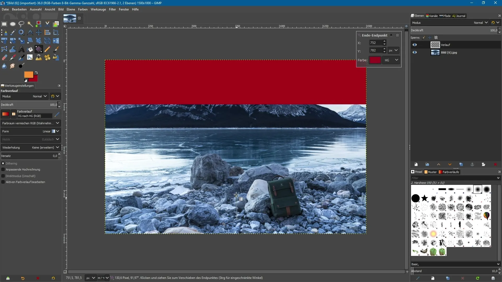Open the Farbraum vermischen dropdown
This screenshot has height=282, width=502.
tap(31, 123)
